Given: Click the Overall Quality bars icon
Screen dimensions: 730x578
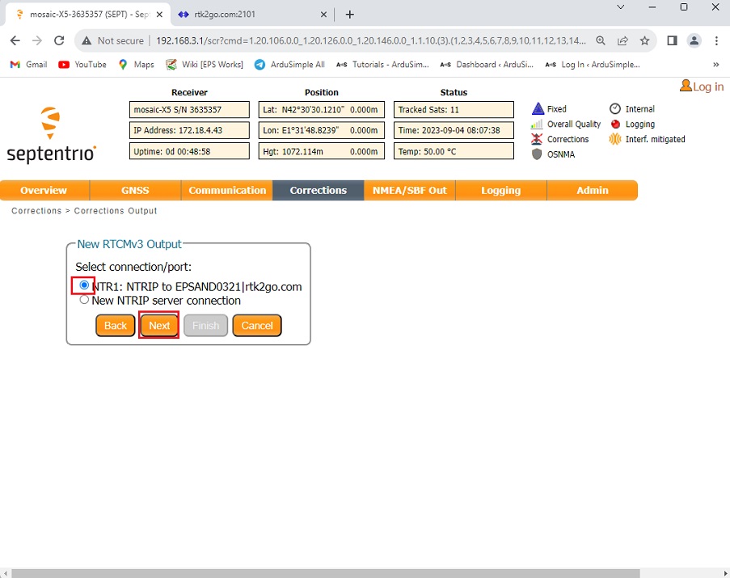Looking at the screenshot, I should coord(537,124).
